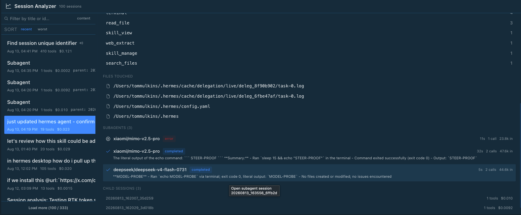Toggle content search mode in filter
The image size is (521, 215).
click(x=84, y=18)
